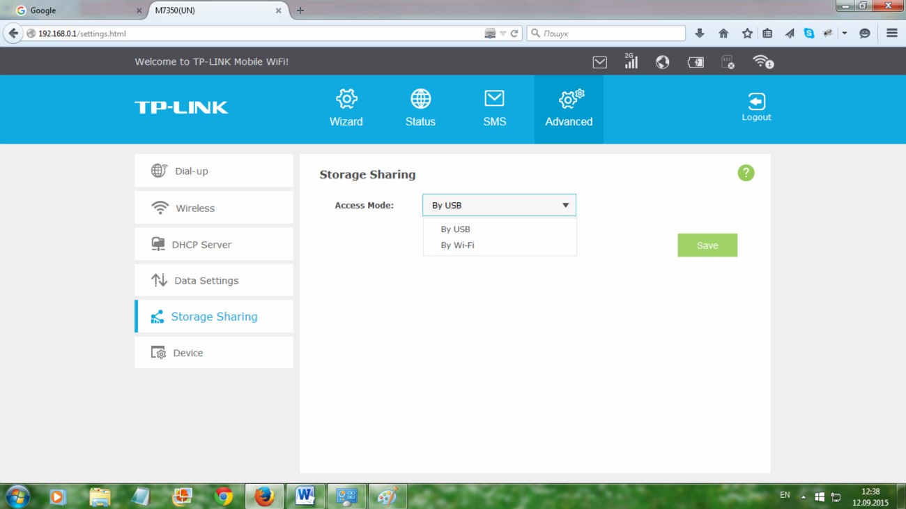Click the address bar URL field

click(258, 33)
